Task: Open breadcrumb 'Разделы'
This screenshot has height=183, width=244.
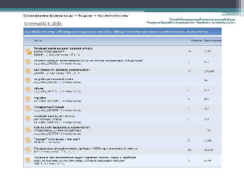Action: [x=85, y=16]
